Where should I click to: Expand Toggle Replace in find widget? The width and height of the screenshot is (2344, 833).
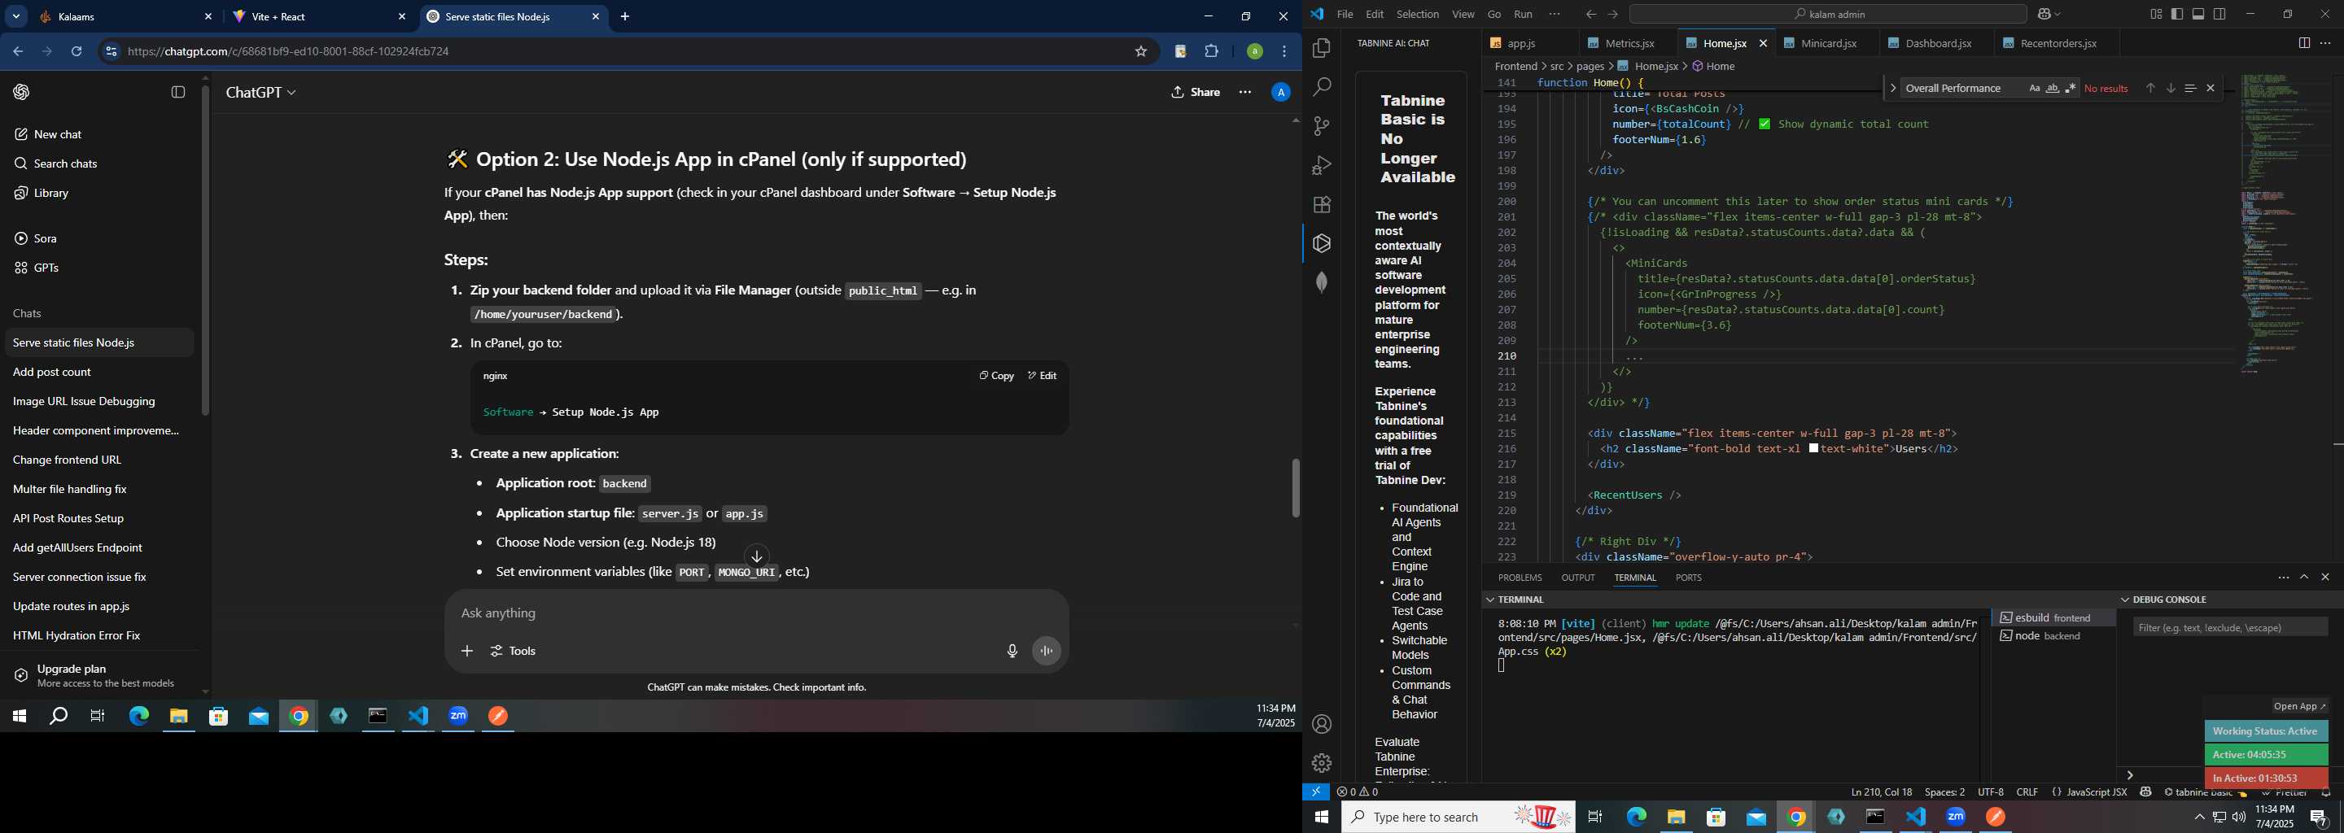click(x=1892, y=88)
